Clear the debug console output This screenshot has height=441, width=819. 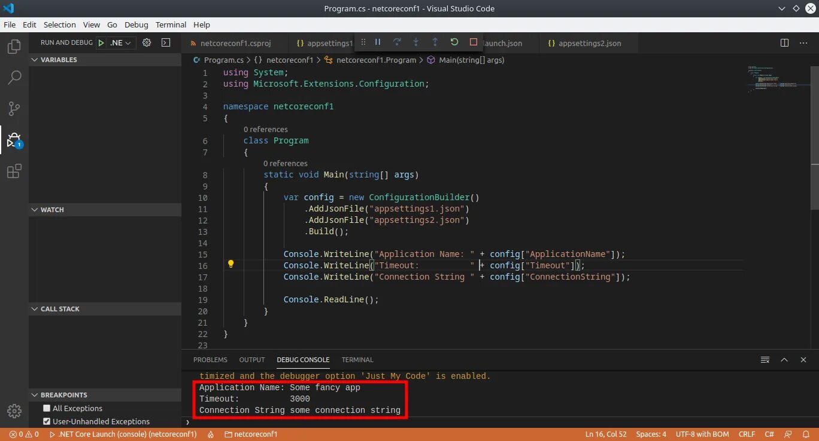(x=765, y=360)
